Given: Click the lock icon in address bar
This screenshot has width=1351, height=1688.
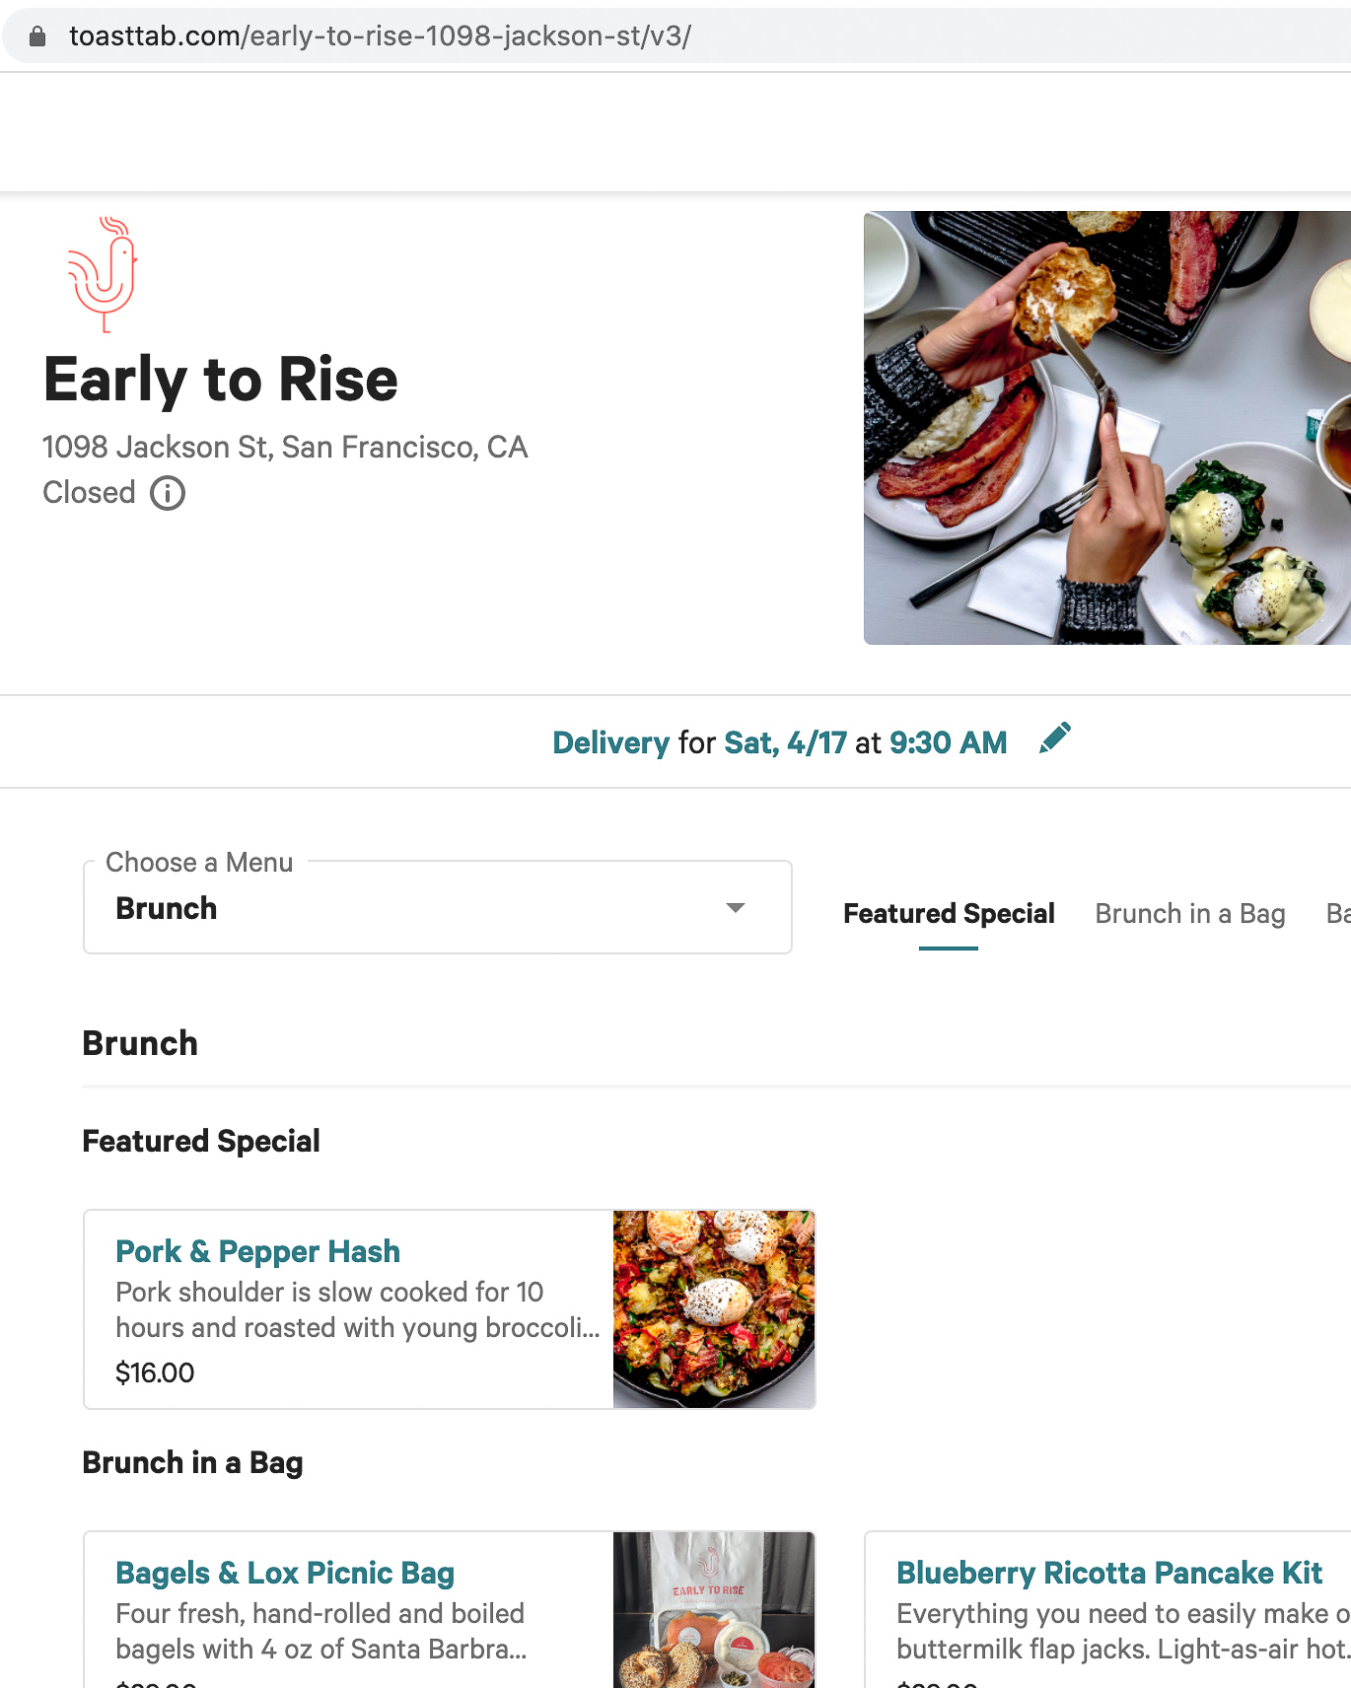Looking at the screenshot, I should 37,36.
